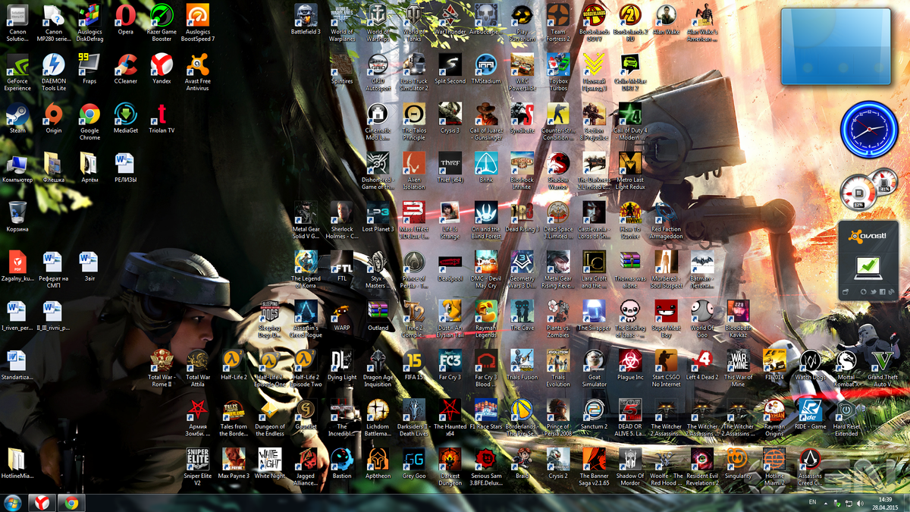This screenshot has height=512, width=910.
Task: Open the tray clock showing 14:39
Action: coord(883,503)
